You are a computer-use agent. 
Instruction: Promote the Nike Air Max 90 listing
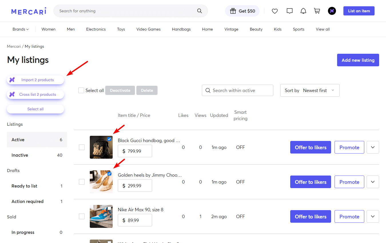click(349, 216)
